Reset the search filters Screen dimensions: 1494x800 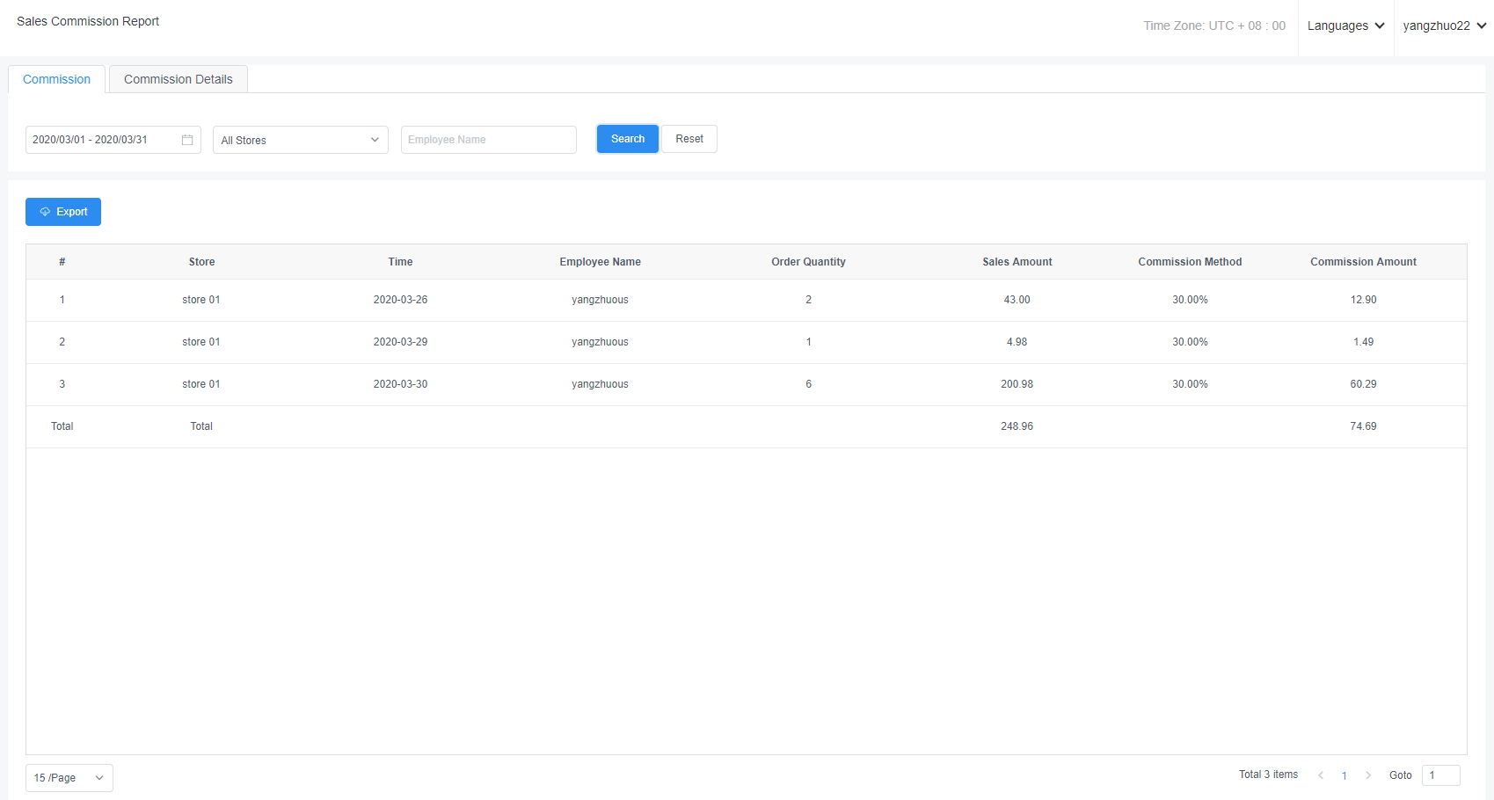689,139
